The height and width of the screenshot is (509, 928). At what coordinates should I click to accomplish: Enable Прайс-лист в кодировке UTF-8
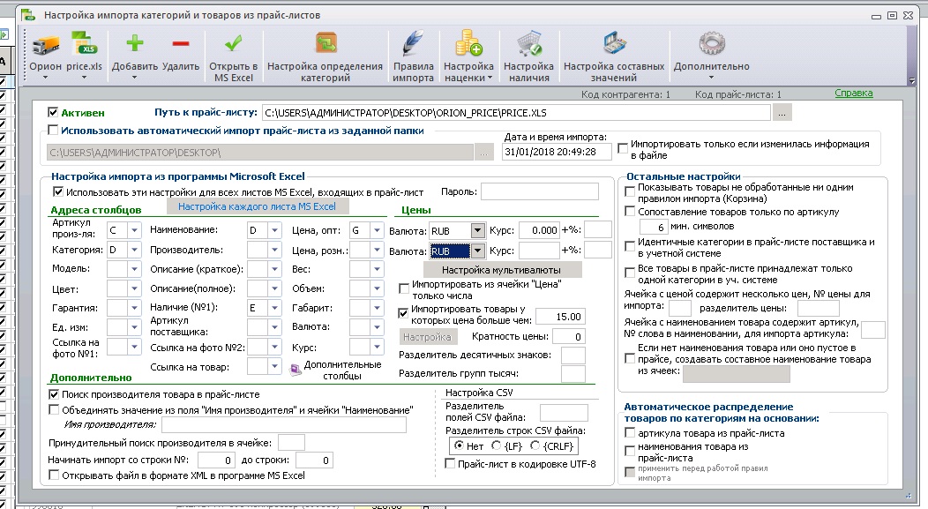coord(450,463)
